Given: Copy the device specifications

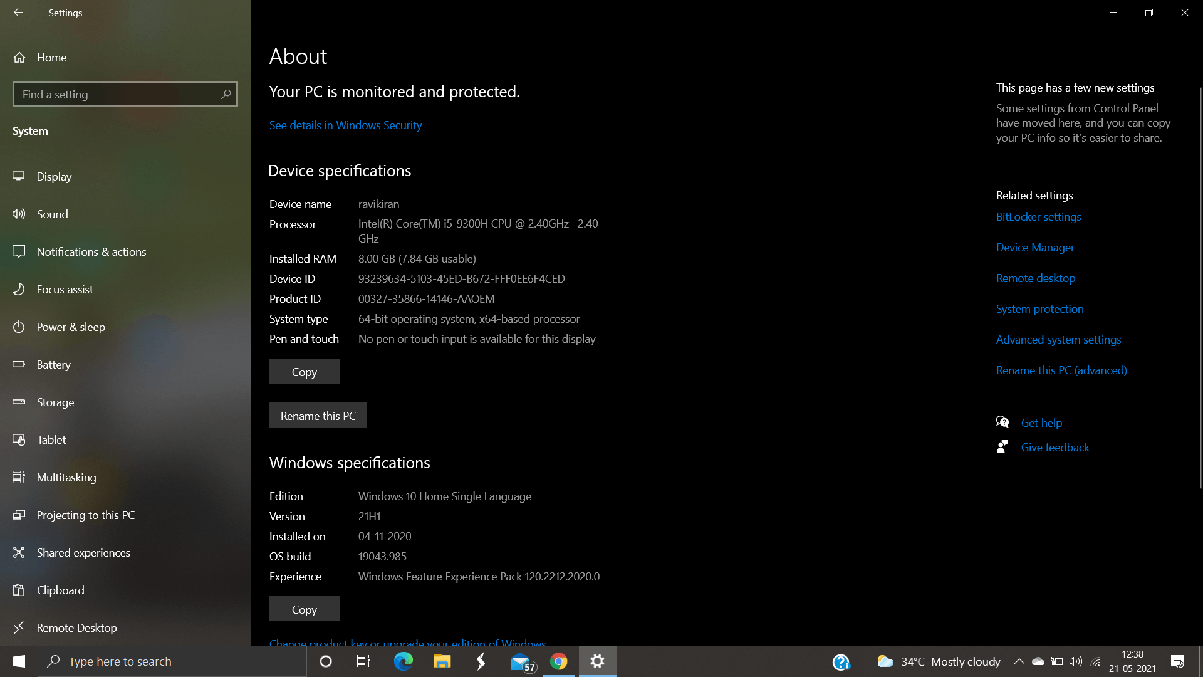Looking at the screenshot, I should [305, 371].
